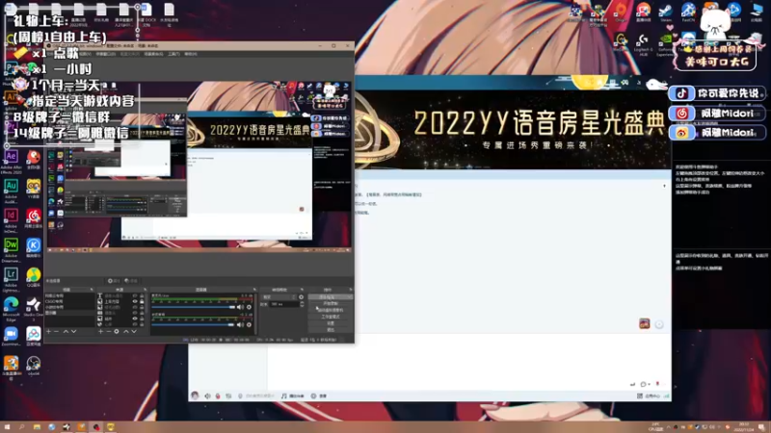771x433 pixels.
Task: Open Adobe Lightroom desktop icon
Action: click(11, 274)
